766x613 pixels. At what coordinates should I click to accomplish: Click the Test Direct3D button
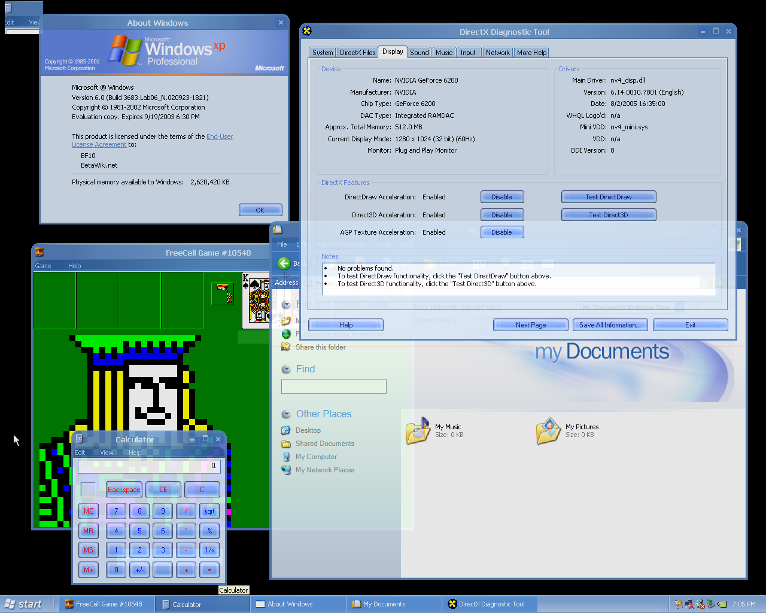[609, 215]
